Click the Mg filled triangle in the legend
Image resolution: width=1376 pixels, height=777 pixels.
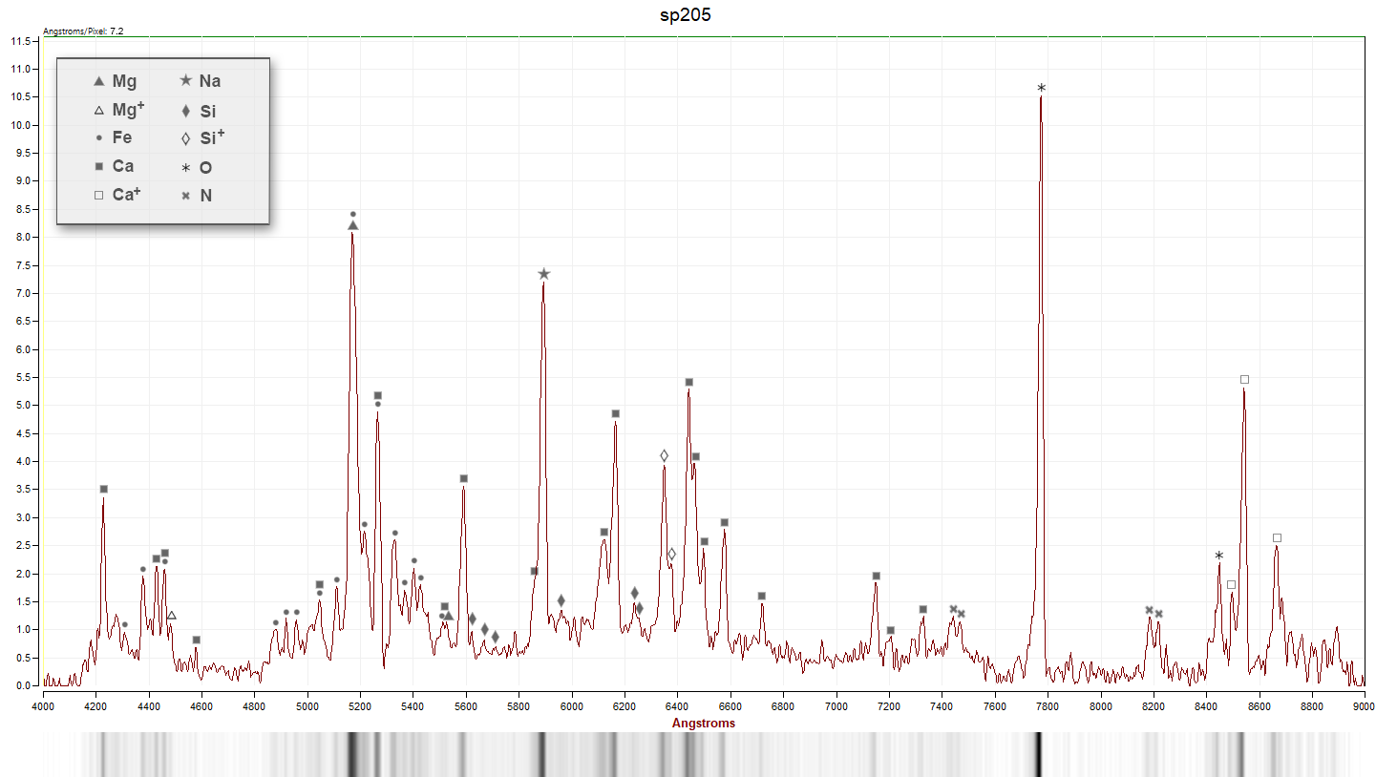tap(98, 81)
